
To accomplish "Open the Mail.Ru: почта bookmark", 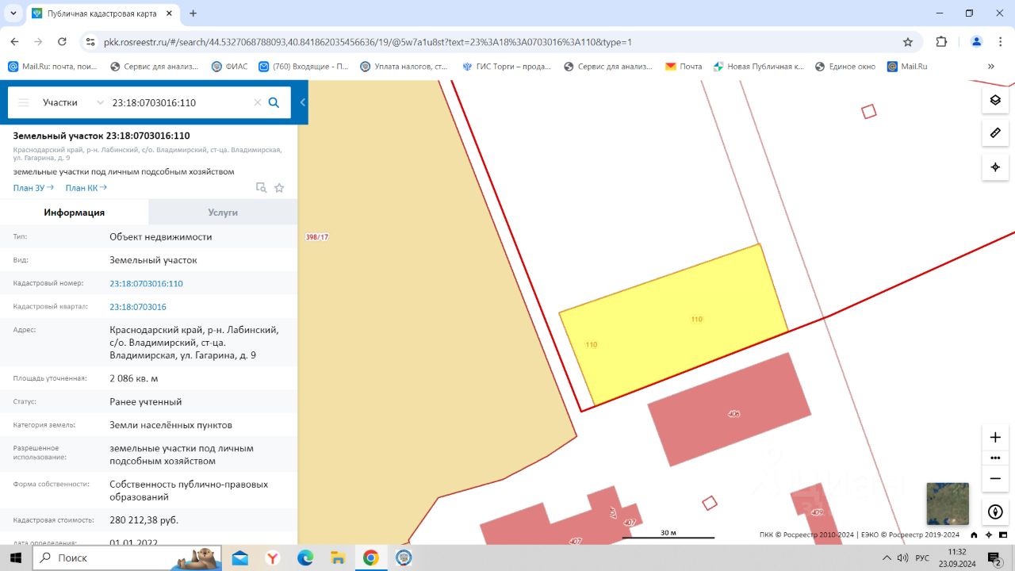I will point(52,67).
